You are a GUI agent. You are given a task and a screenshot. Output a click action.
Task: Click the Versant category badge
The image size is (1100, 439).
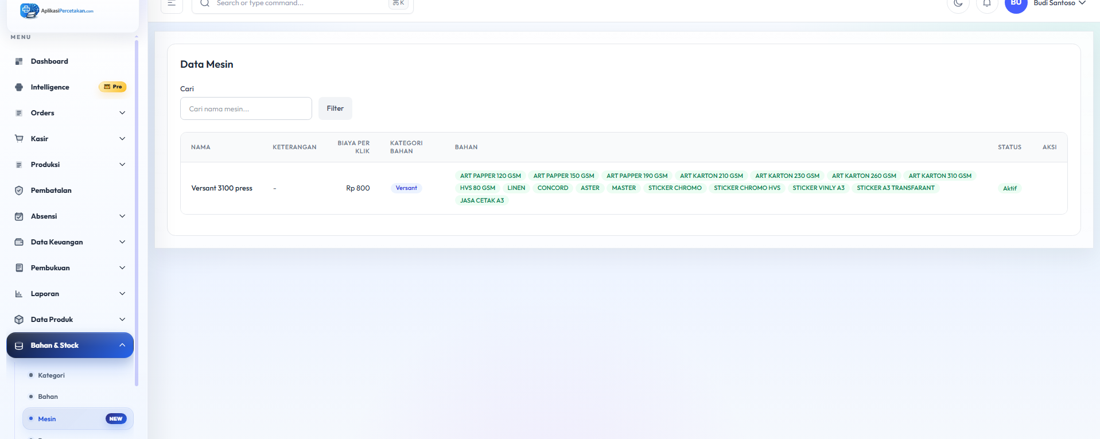(x=406, y=188)
